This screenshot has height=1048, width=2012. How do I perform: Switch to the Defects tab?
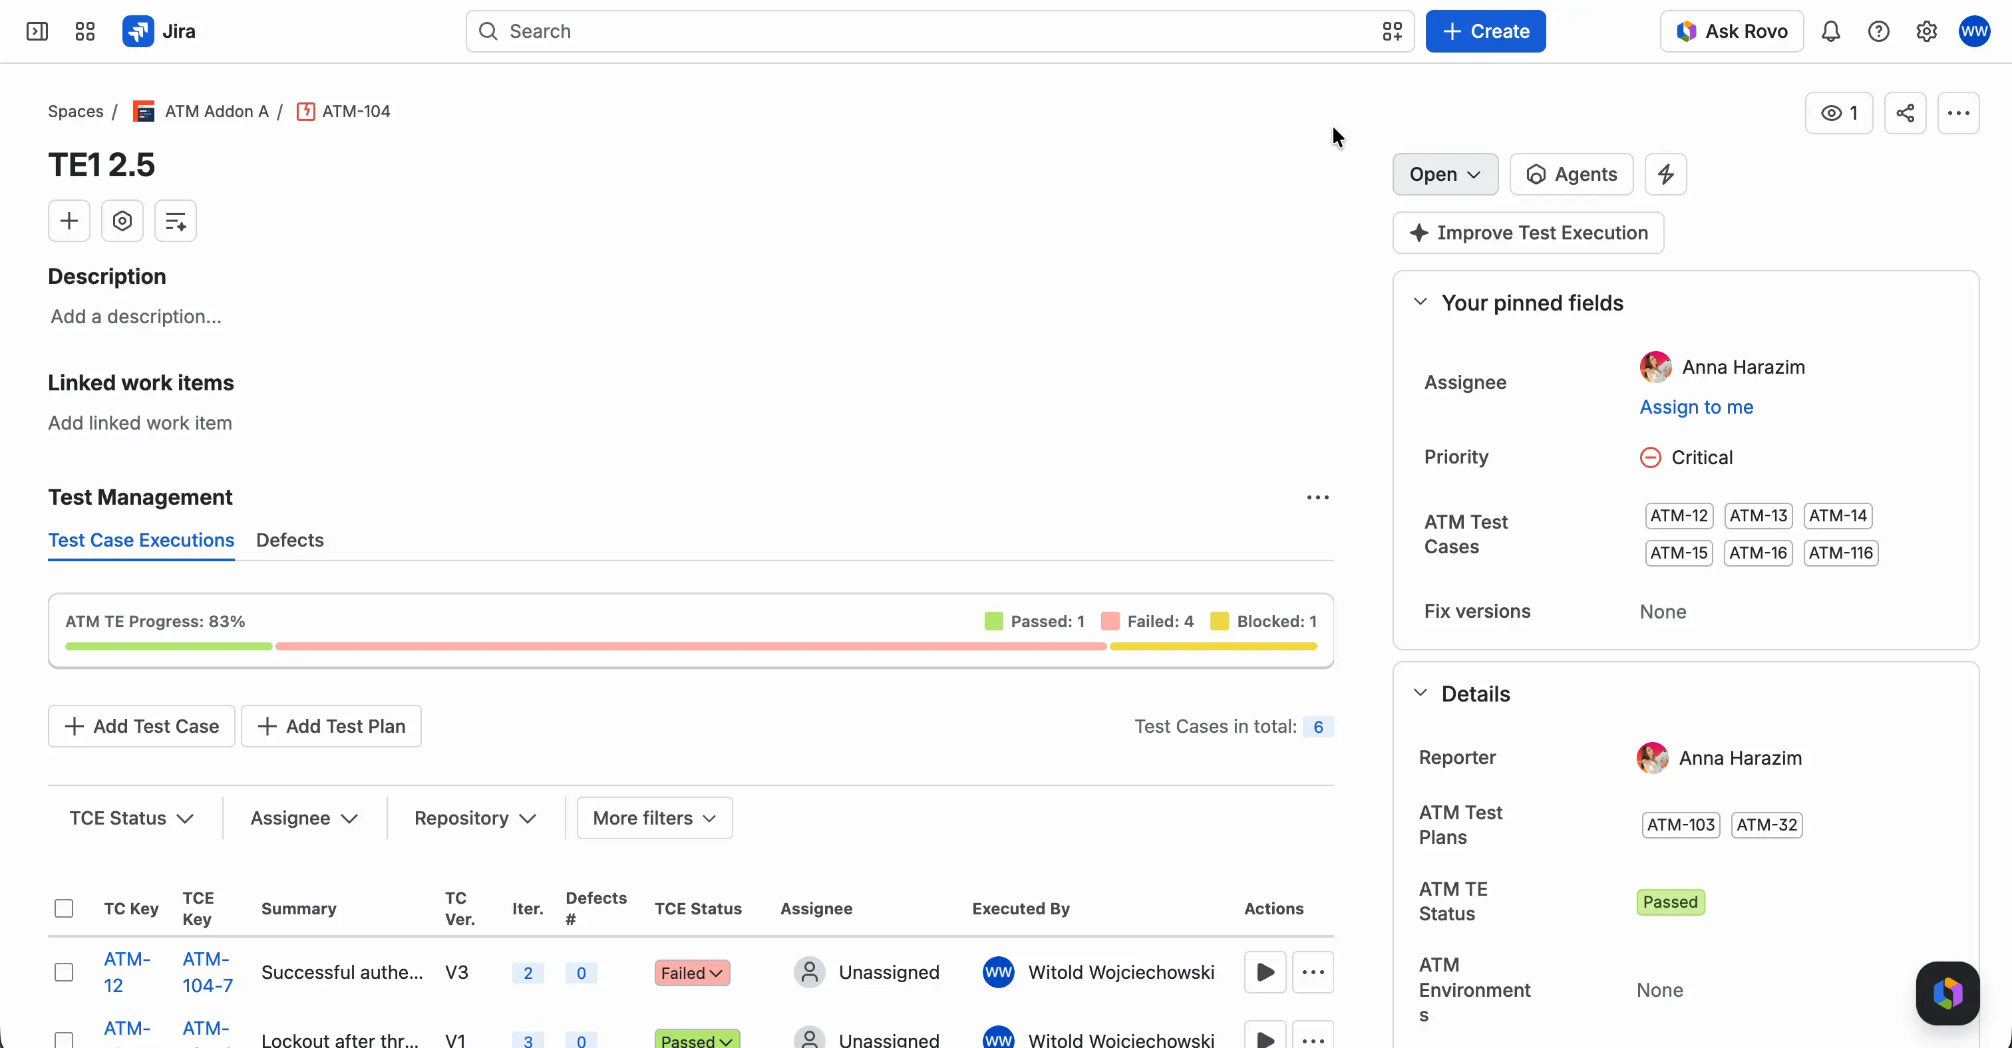[290, 540]
